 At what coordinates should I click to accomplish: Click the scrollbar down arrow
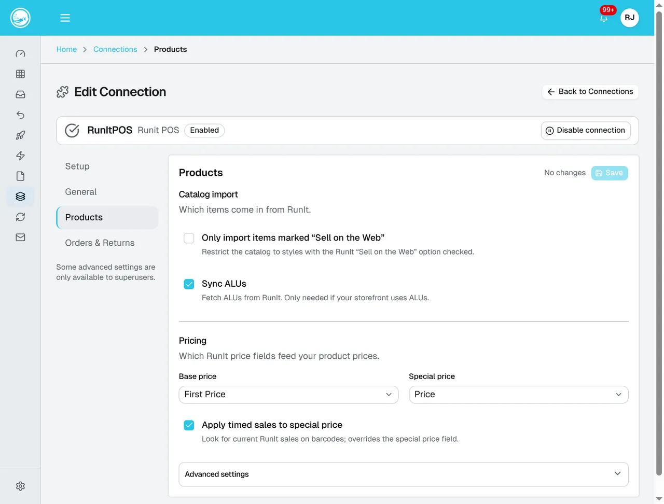point(659,499)
